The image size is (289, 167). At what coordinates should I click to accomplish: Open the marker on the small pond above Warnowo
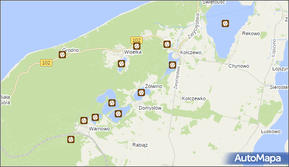point(95,117)
